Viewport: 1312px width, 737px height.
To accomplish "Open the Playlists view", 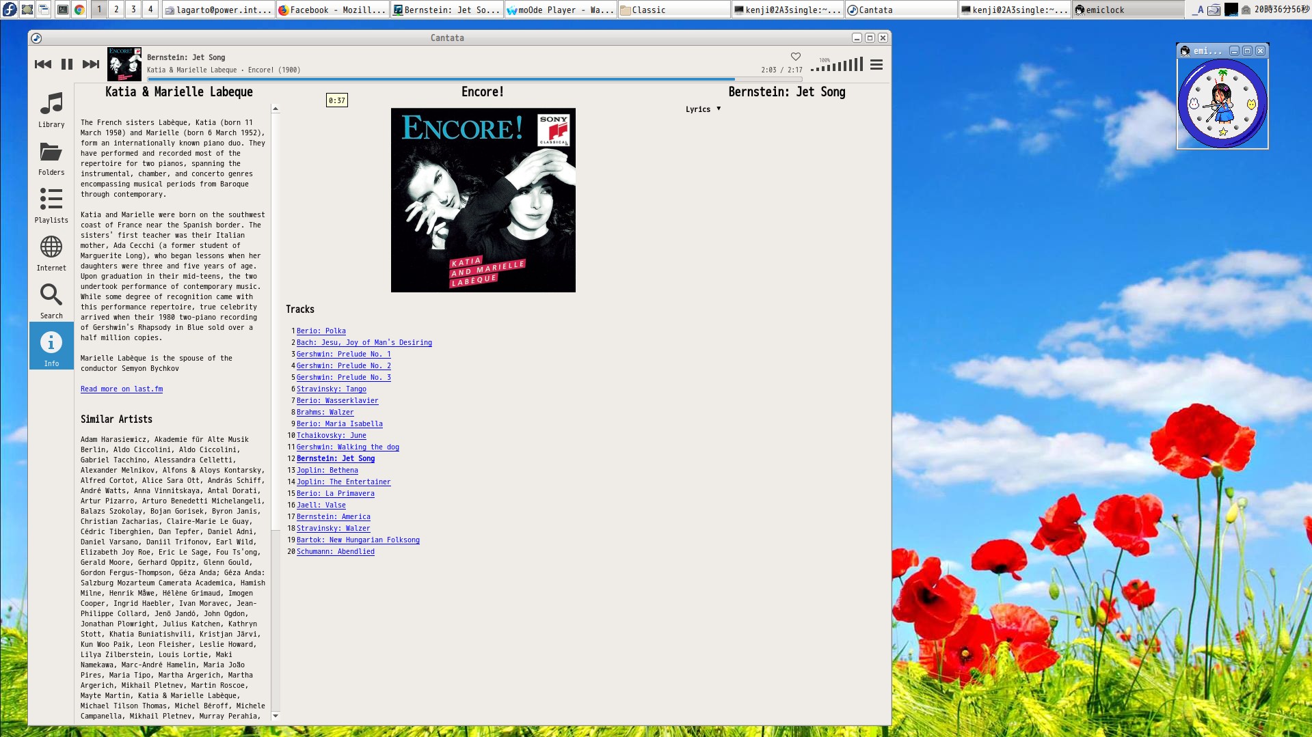I will point(51,206).
